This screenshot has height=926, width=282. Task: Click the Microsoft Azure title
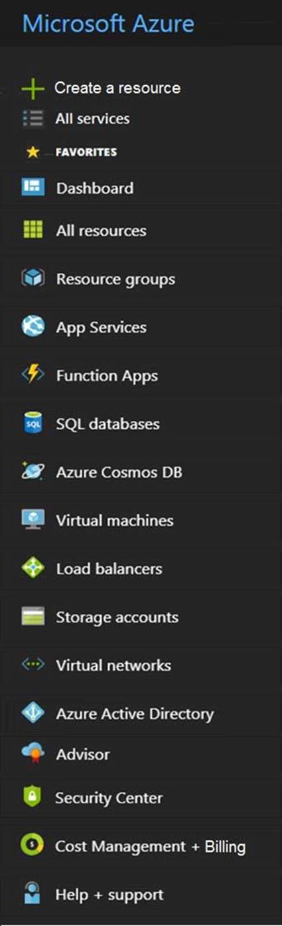109,23
